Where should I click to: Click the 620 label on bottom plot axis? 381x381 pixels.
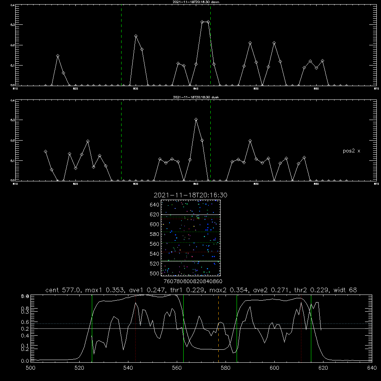[x=323, y=368]
